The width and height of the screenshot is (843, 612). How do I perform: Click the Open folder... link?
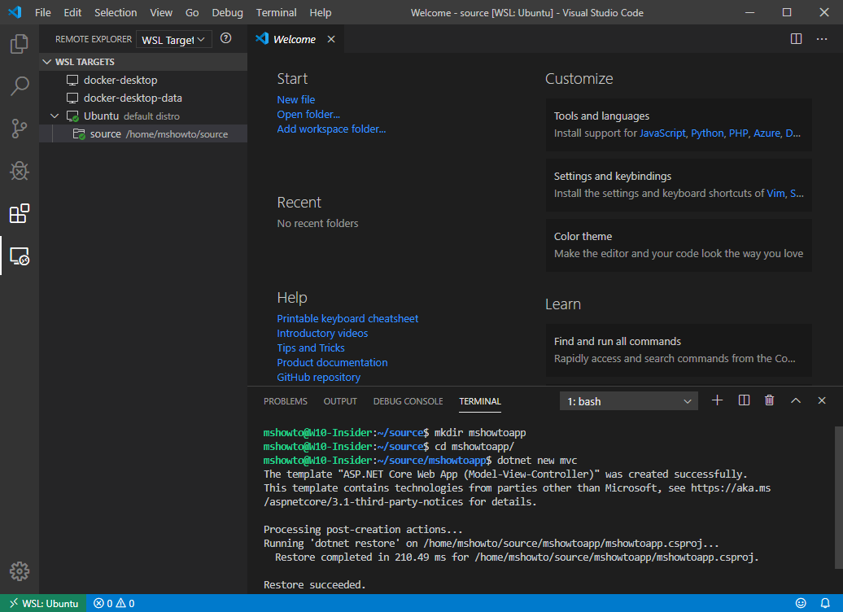coord(308,114)
